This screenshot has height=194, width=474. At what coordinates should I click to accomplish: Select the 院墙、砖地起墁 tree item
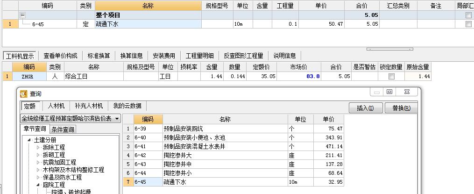(71, 192)
